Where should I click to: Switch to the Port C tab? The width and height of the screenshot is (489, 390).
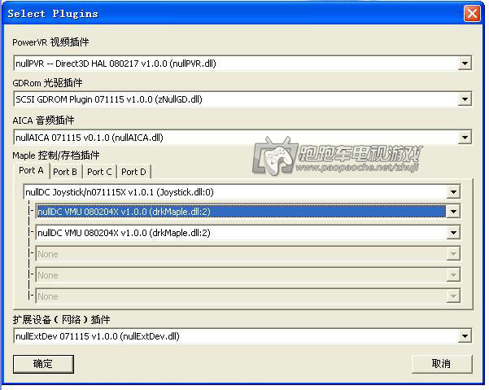coord(99,172)
